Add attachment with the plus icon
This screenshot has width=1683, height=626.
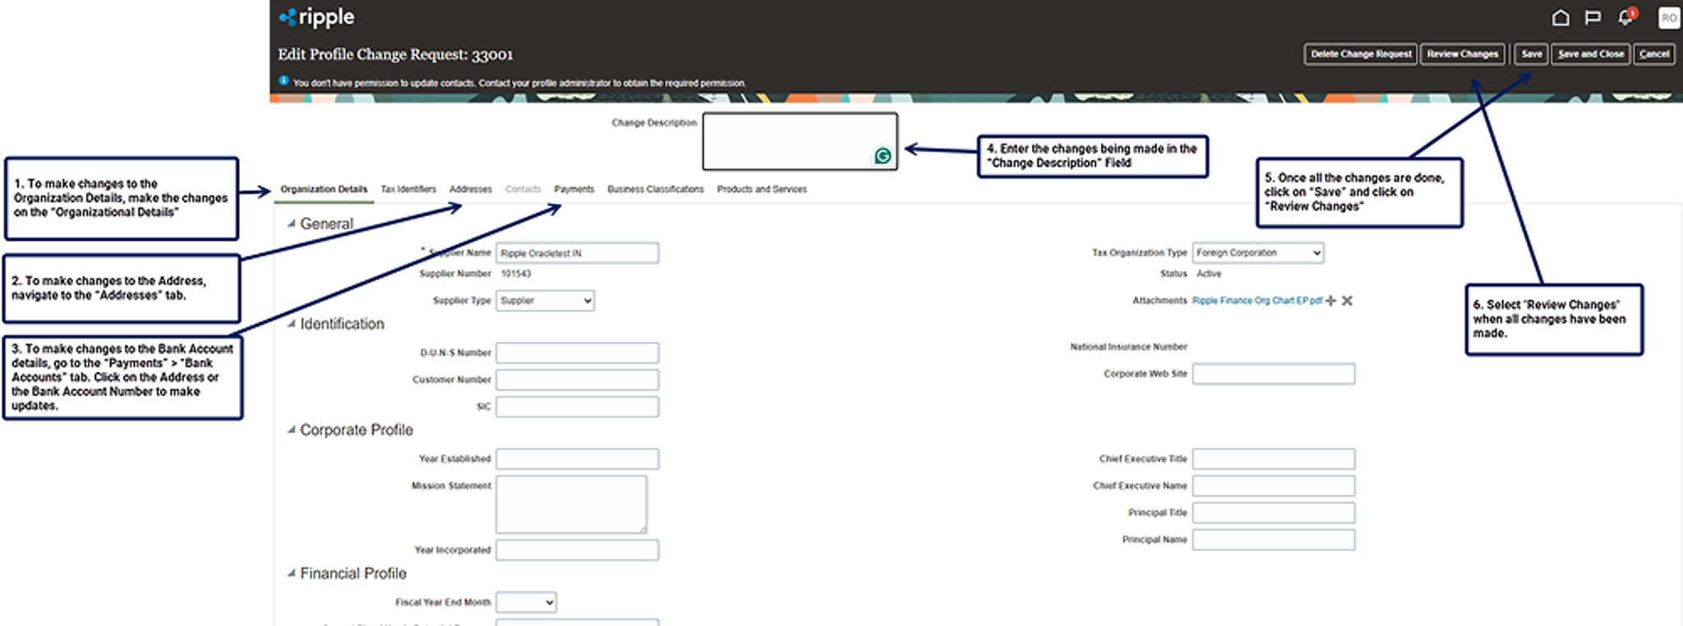click(x=1330, y=301)
